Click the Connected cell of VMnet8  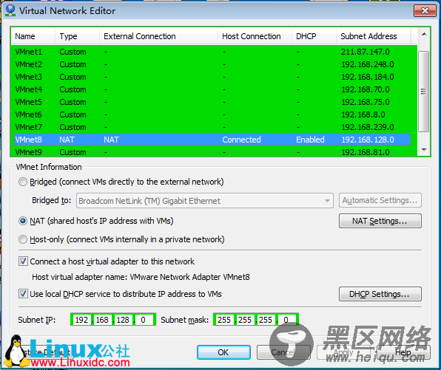[242, 140]
